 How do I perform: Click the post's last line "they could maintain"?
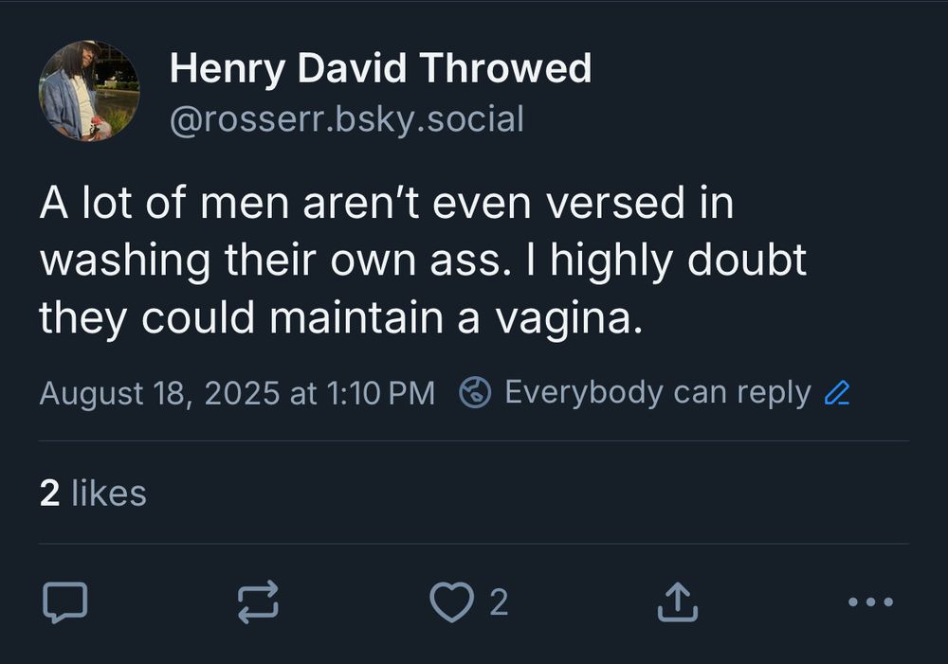pos(340,318)
